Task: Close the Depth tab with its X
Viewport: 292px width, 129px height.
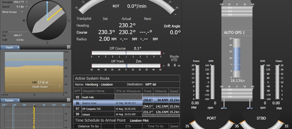Action: [x=18, y=47]
